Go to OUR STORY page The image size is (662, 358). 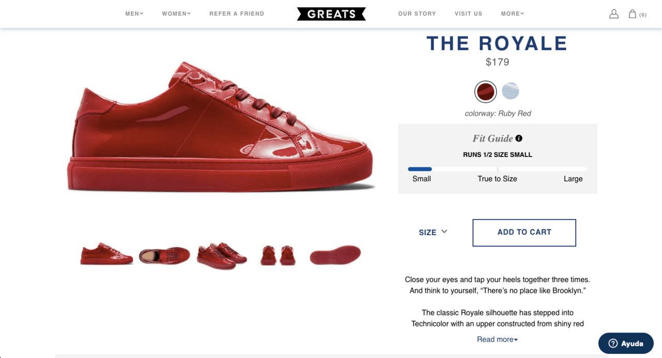click(x=417, y=14)
